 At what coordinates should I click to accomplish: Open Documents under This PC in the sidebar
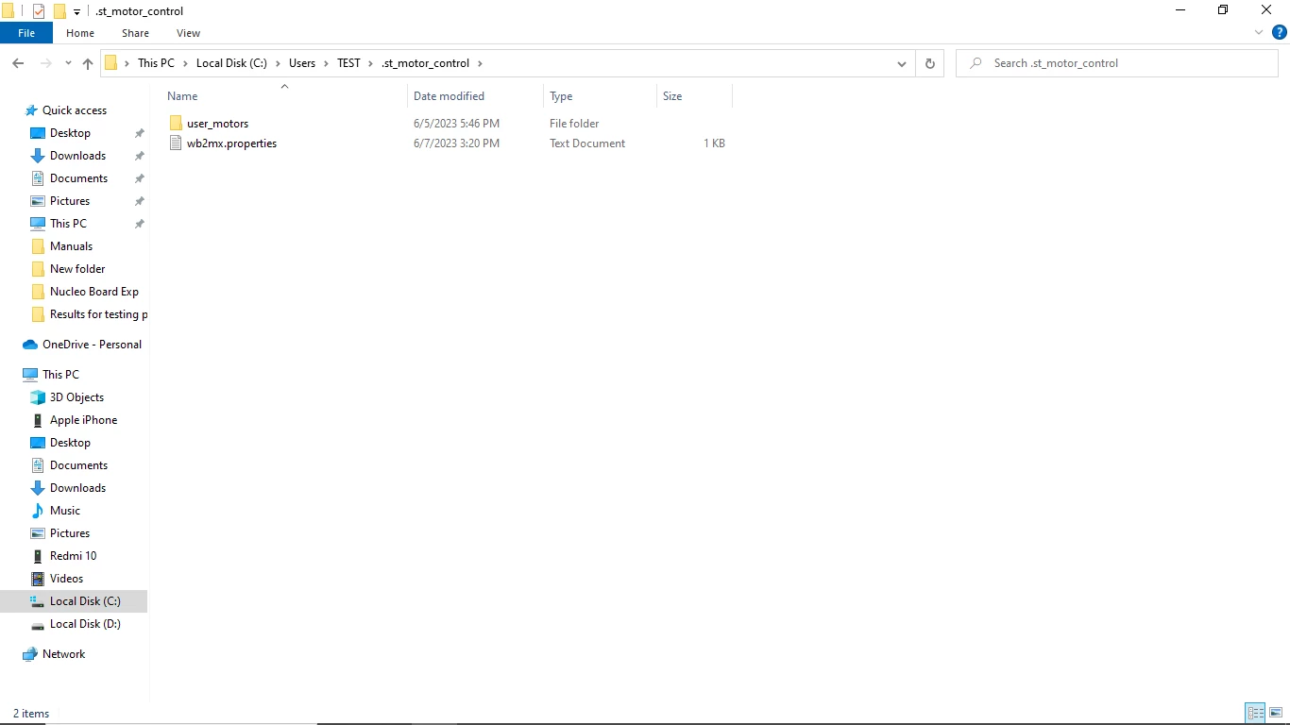(x=78, y=465)
